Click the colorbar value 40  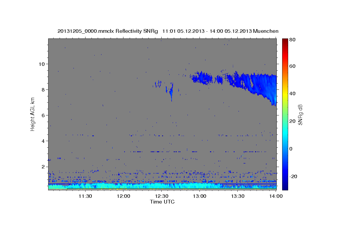293,93
